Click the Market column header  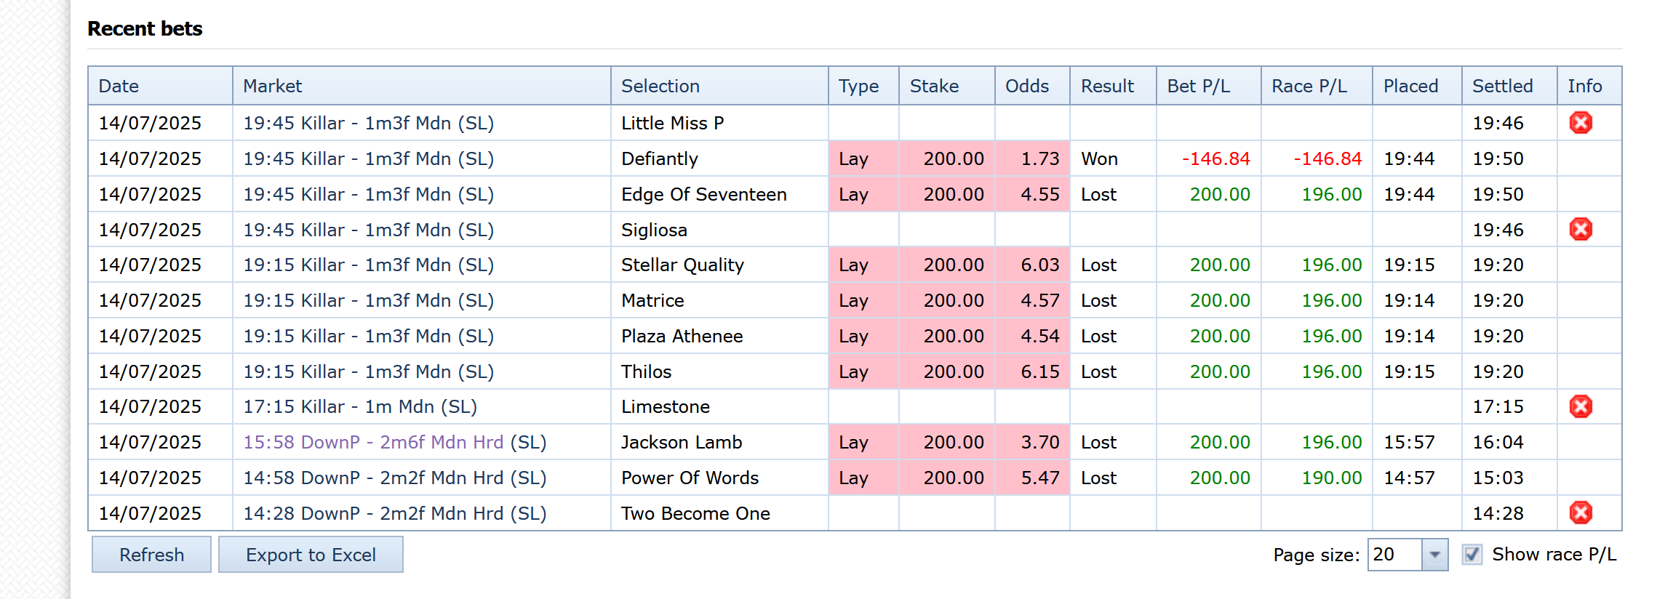[272, 86]
